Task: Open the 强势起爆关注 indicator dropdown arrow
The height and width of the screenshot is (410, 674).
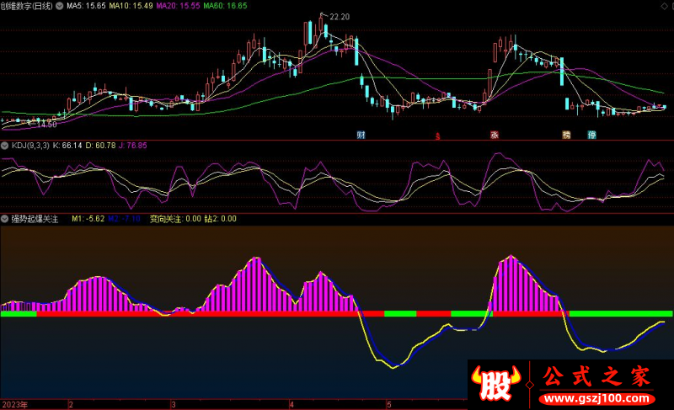Action: (x=5, y=219)
